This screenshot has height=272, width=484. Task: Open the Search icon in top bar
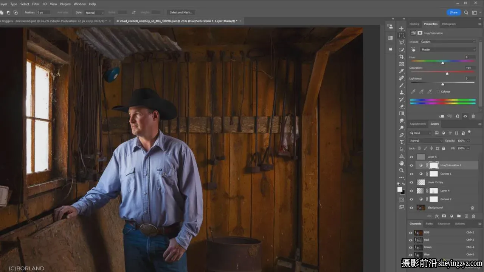point(466,12)
